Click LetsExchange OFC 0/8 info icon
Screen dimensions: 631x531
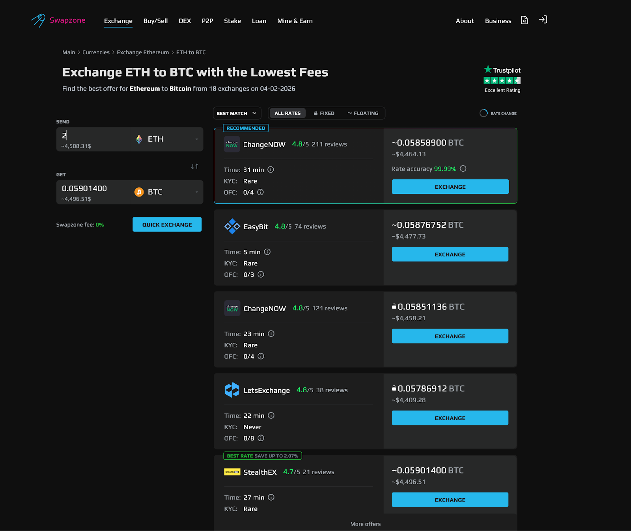coord(261,438)
